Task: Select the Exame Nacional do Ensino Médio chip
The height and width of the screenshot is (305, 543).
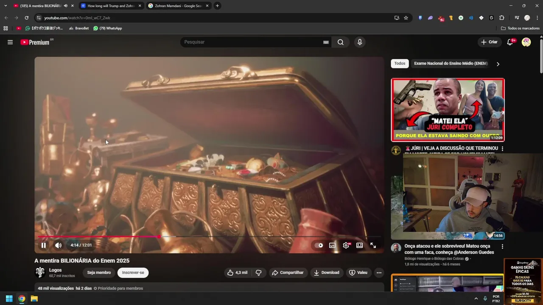Action: pos(451,64)
